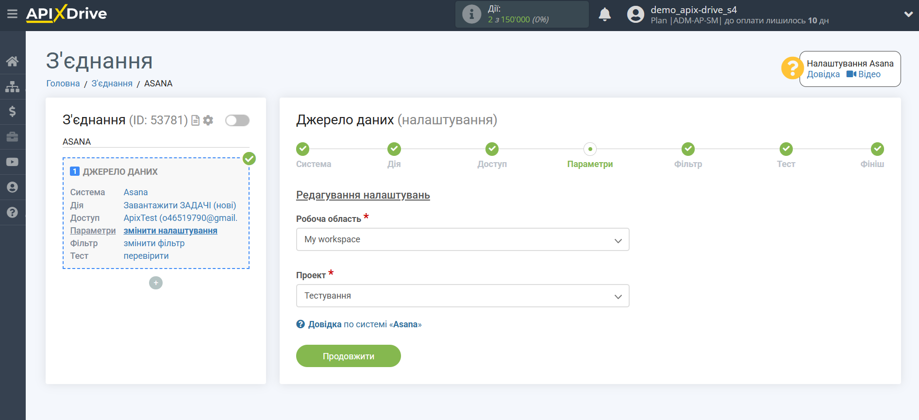
Task: Open the змінити фільтр link
Action: point(154,243)
